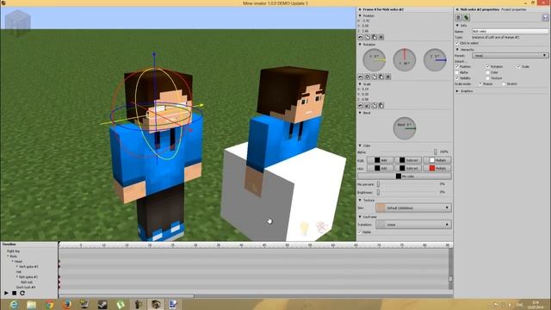
Task: Open Firefox from the taskbar
Action: tap(67, 304)
